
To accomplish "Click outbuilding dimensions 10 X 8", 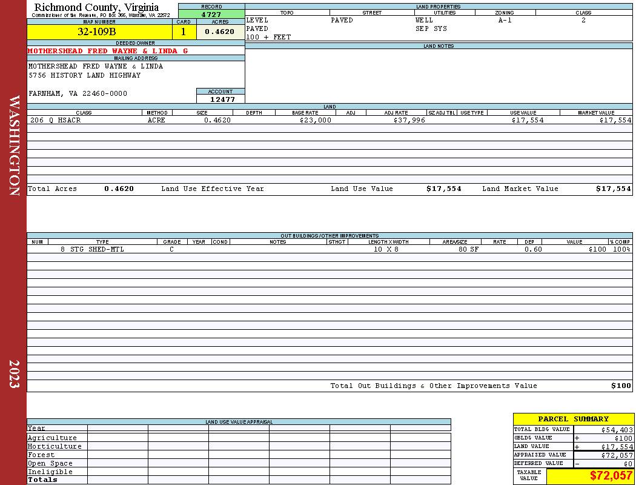I will pyautogui.click(x=386, y=249).
